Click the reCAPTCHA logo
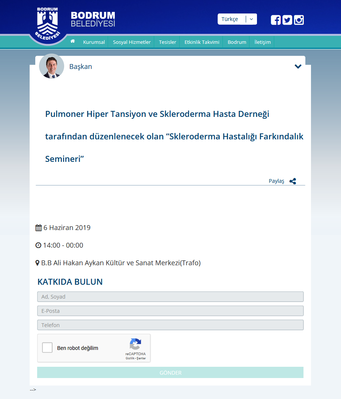 (x=135, y=344)
